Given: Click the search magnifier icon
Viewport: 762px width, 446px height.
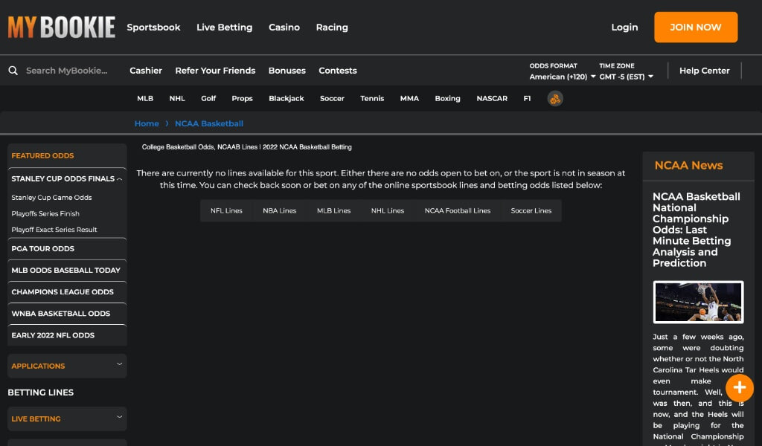Looking at the screenshot, I should pos(13,71).
